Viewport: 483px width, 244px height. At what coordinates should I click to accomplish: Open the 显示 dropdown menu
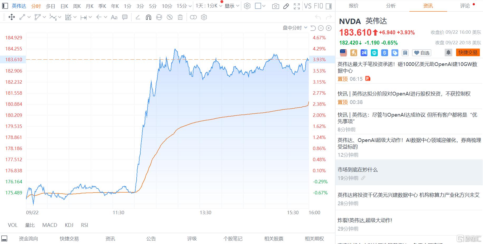(232, 6)
